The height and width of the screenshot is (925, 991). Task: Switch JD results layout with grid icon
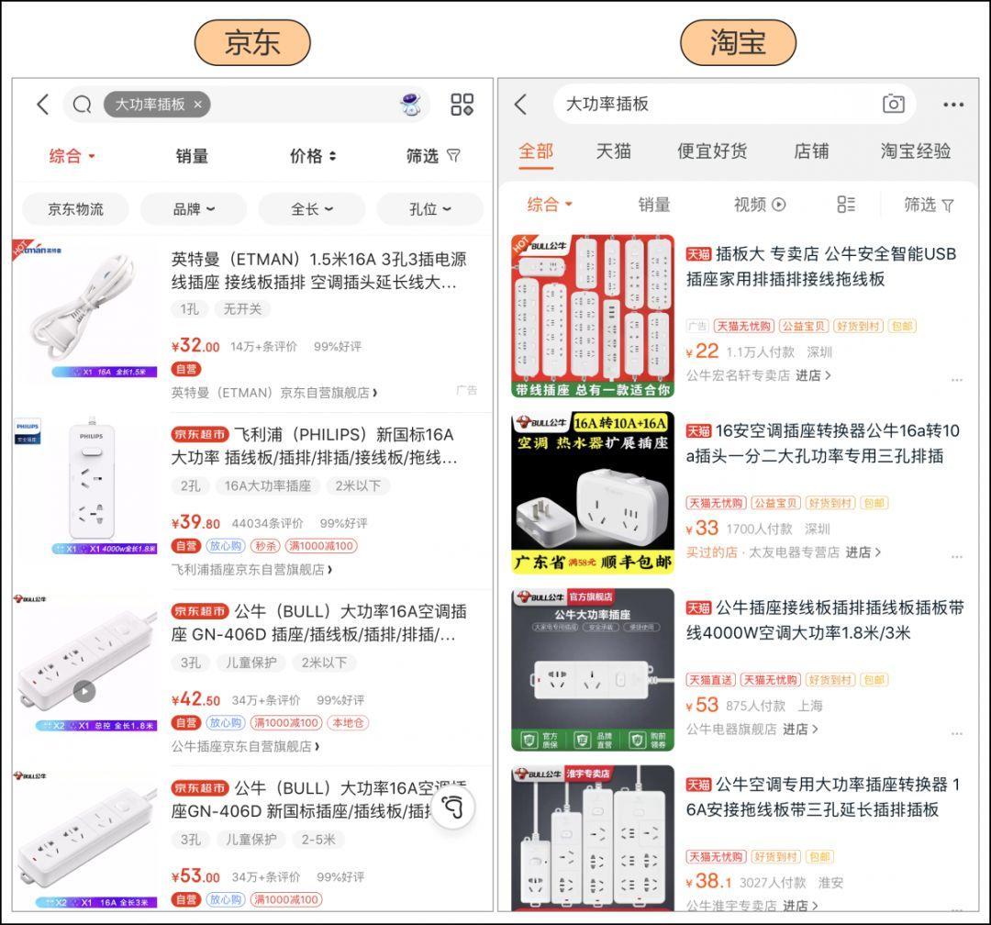[462, 105]
